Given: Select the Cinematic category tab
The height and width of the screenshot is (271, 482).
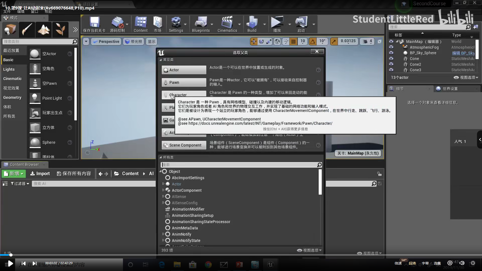Looking at the screenshot, I should [12, 79].
